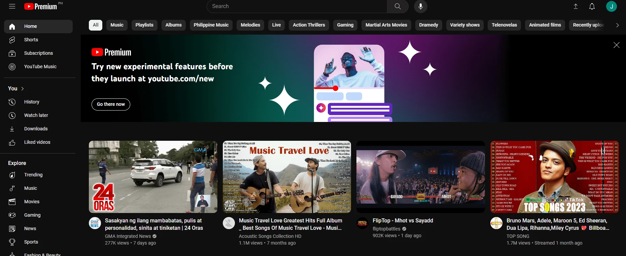Open the Watch later link

tap(38, 116)
